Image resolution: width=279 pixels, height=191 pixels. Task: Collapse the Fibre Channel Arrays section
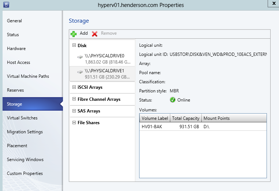click(x=74, y=99)
